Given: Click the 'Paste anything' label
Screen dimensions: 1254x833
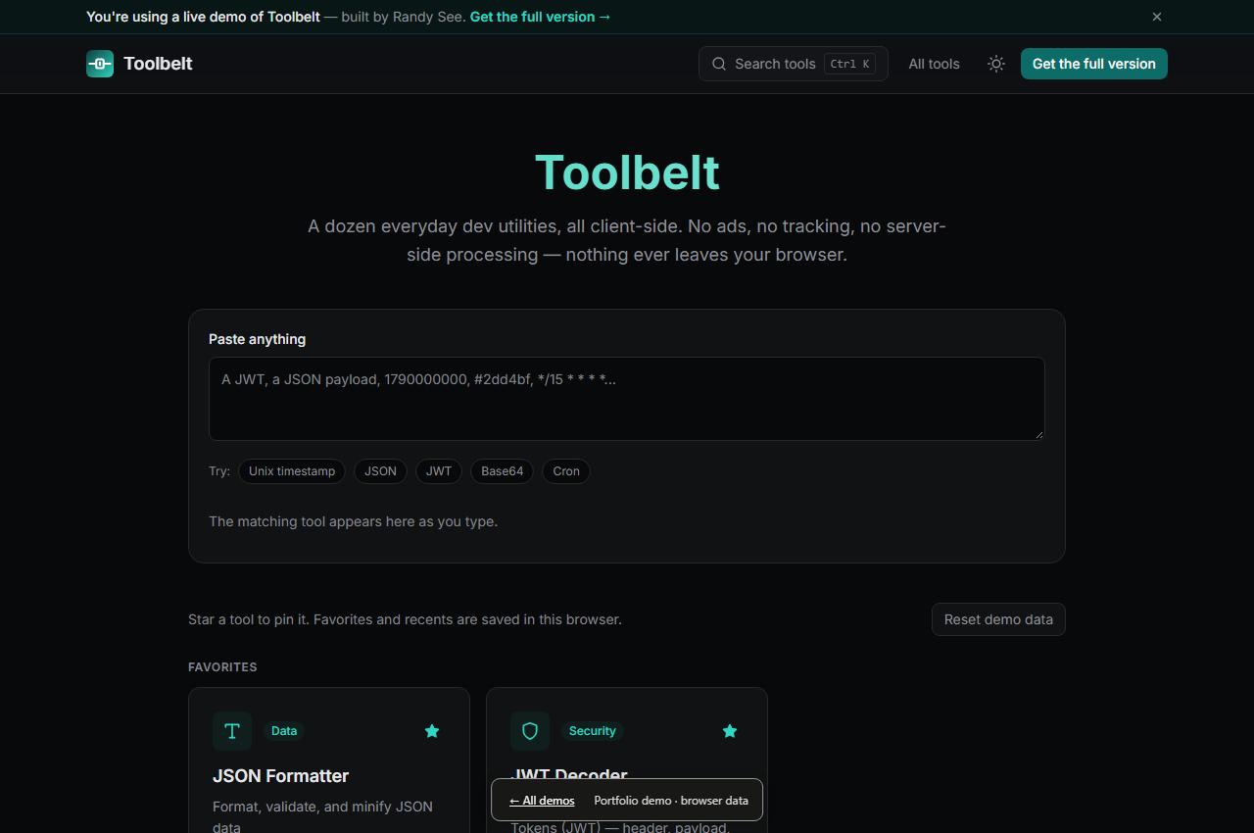Looking at the screenshot, I should (257, 339).
